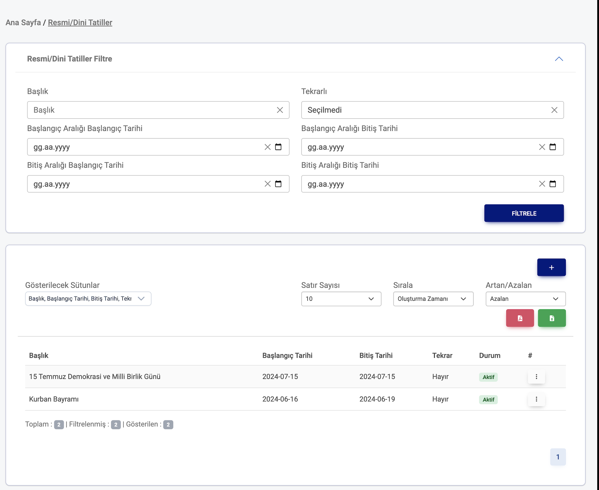
Task: Open Sırala dropdown
Action: pyautogui.click(x=433, y=299)
